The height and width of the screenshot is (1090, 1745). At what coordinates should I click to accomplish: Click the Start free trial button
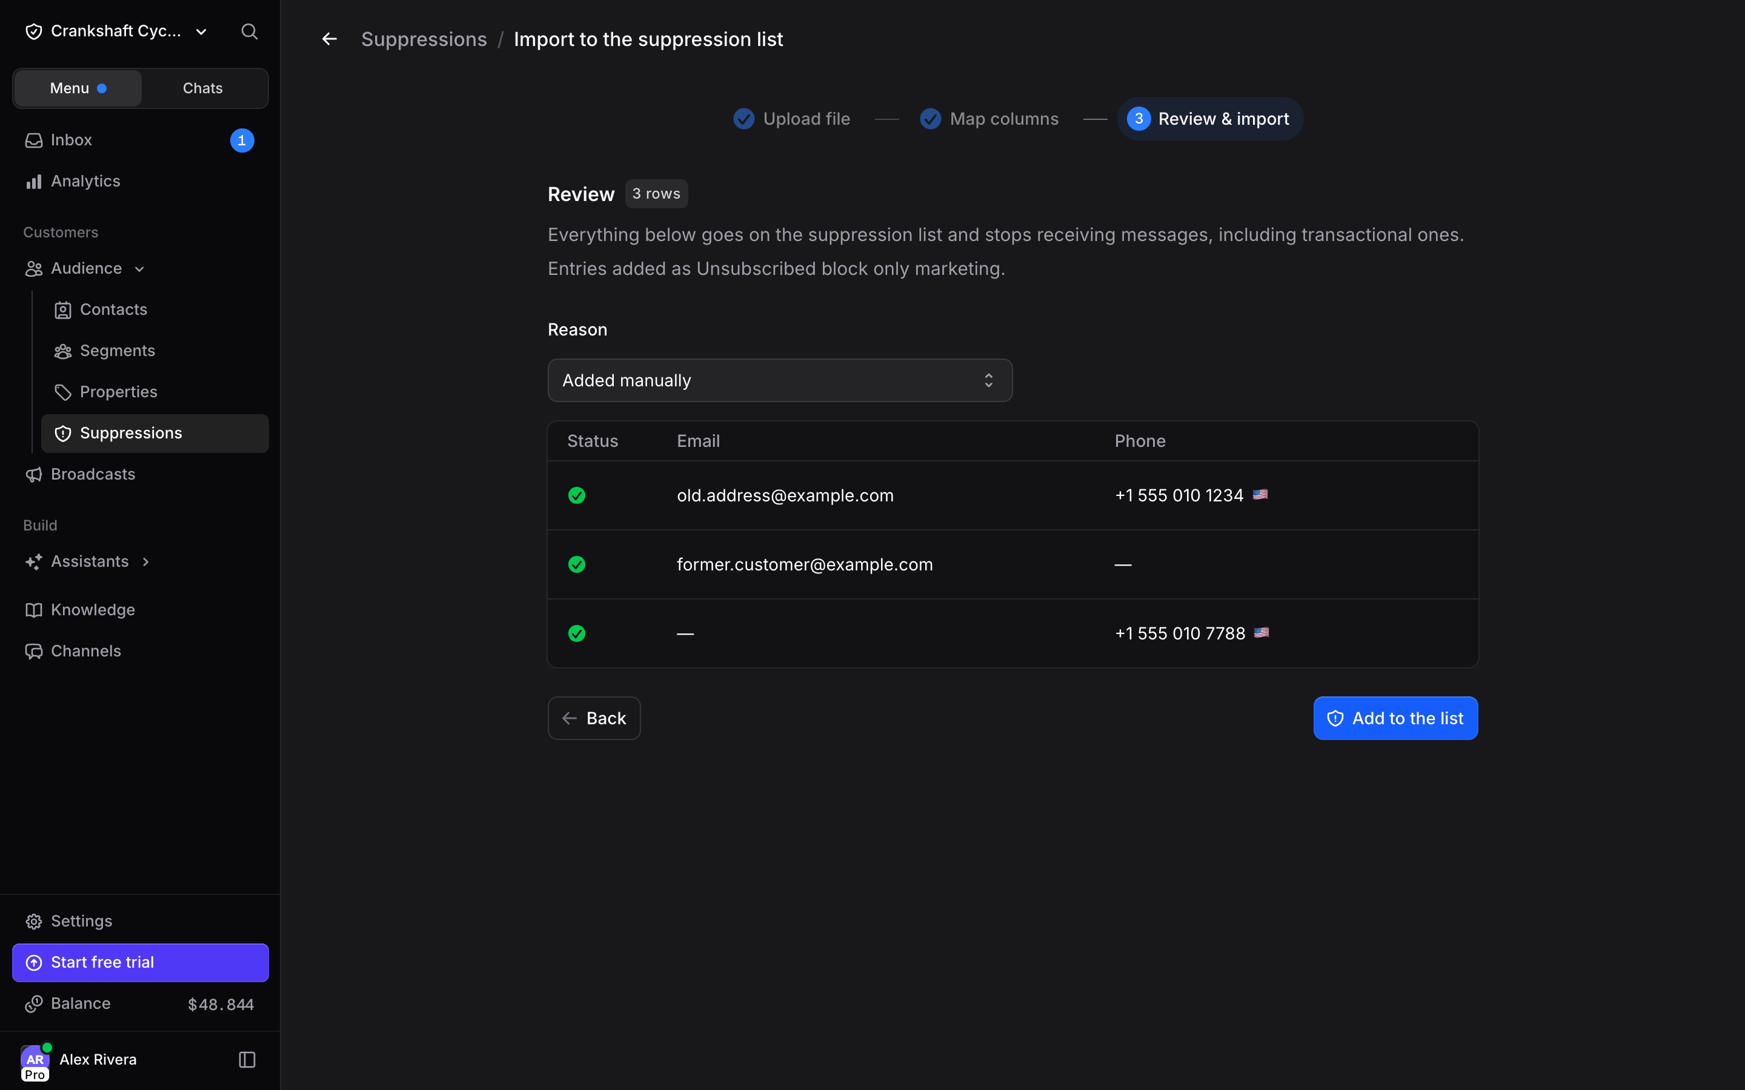[141, 962]
